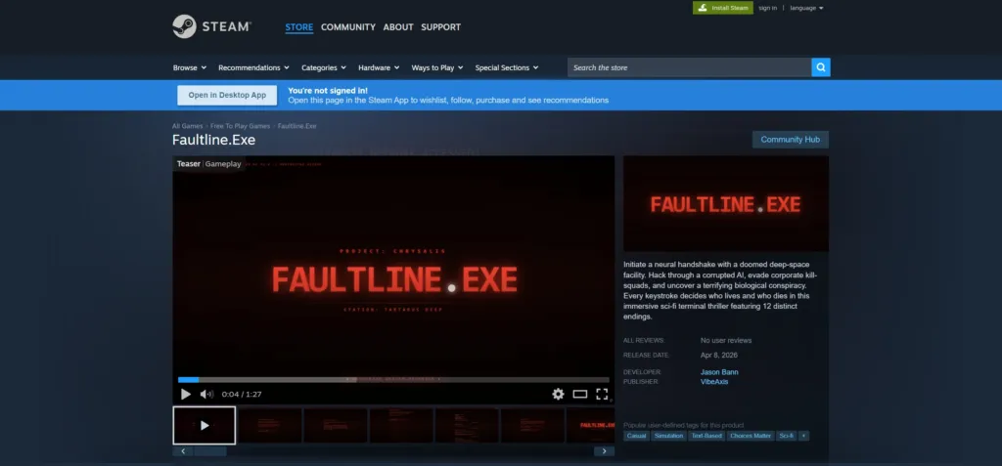The width and height of the screenshot is (1002, 466).
Task: Play the teaser video
Action: (x=185, y=394)
